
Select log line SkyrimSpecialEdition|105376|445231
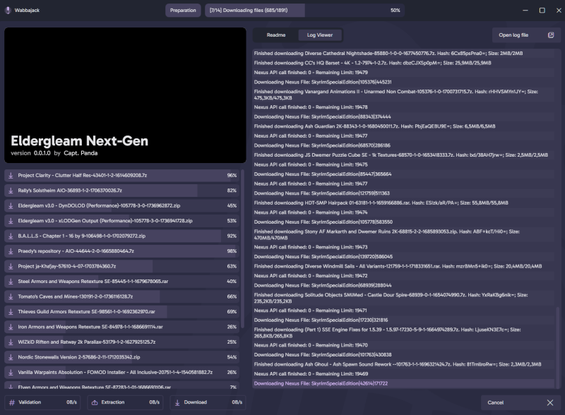403,82
